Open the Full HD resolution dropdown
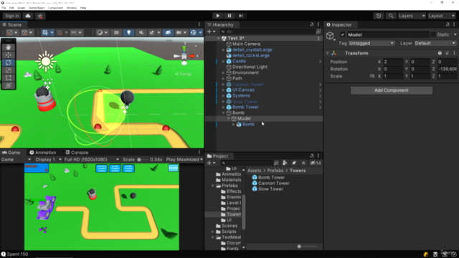Image resolution: width=459 pixels, height=258 pixels. point(92,159)
